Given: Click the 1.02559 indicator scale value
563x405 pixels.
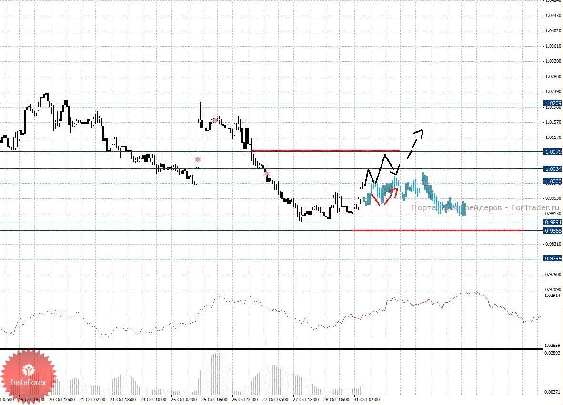Looking at the screenshot, I should pos(553,346).
